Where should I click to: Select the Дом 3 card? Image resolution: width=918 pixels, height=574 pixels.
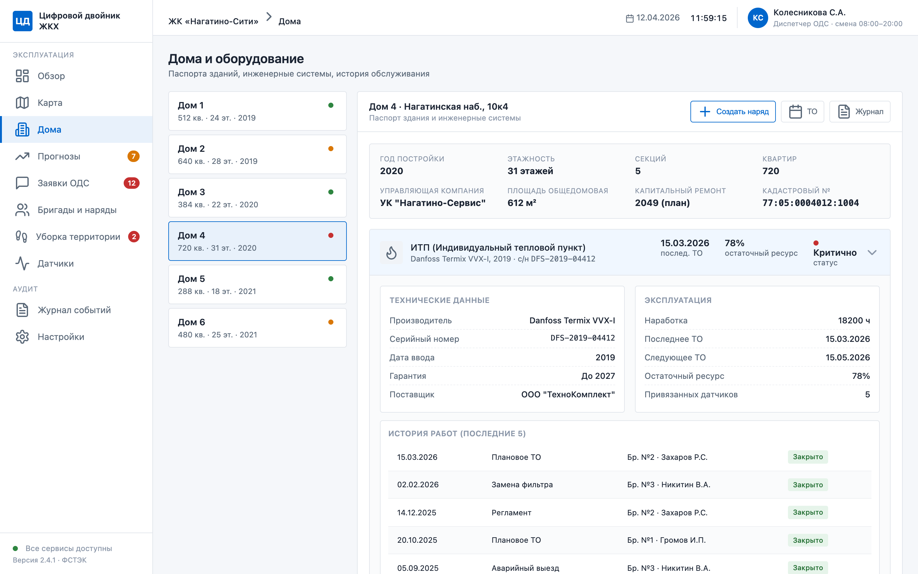point(257,198)
